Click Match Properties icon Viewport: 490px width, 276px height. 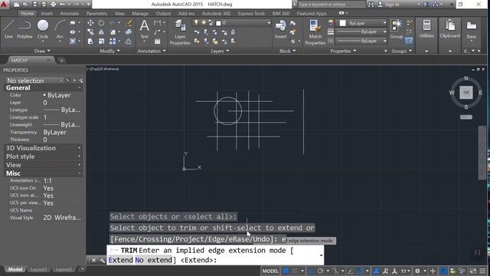point(315,32)
